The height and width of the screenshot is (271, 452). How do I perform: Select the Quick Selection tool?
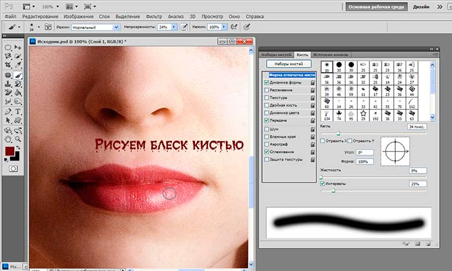pos(18,56)
